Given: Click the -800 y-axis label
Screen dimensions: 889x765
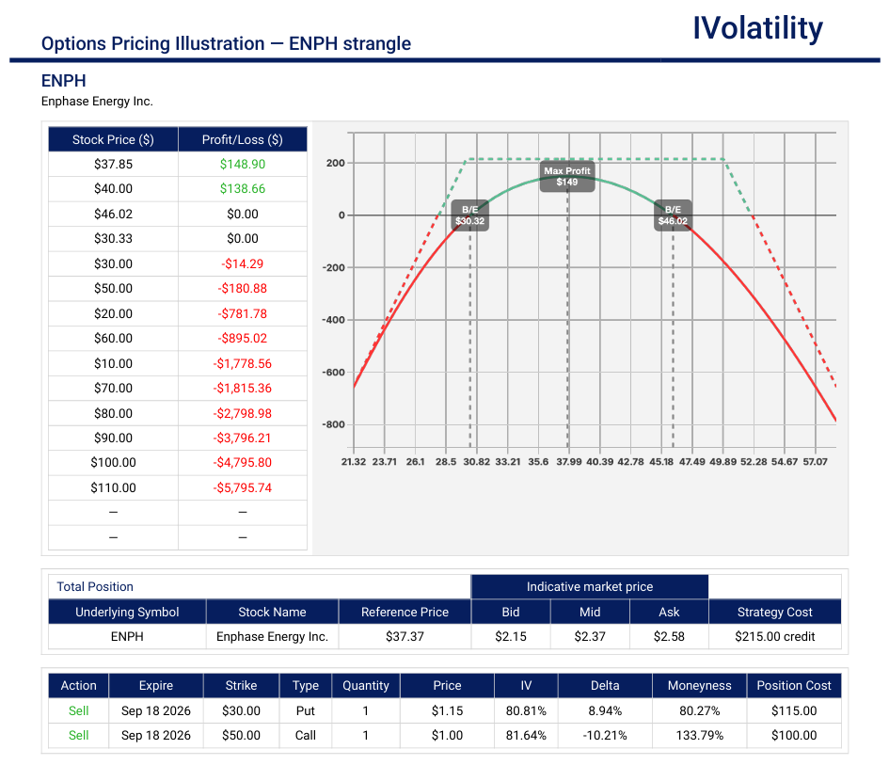Looking at the screenshot, I should 333,424.
